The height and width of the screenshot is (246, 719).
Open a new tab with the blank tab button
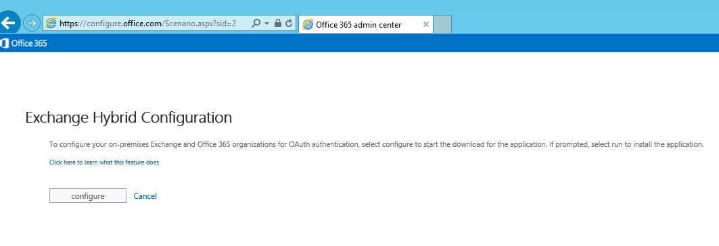pos(442,24)
